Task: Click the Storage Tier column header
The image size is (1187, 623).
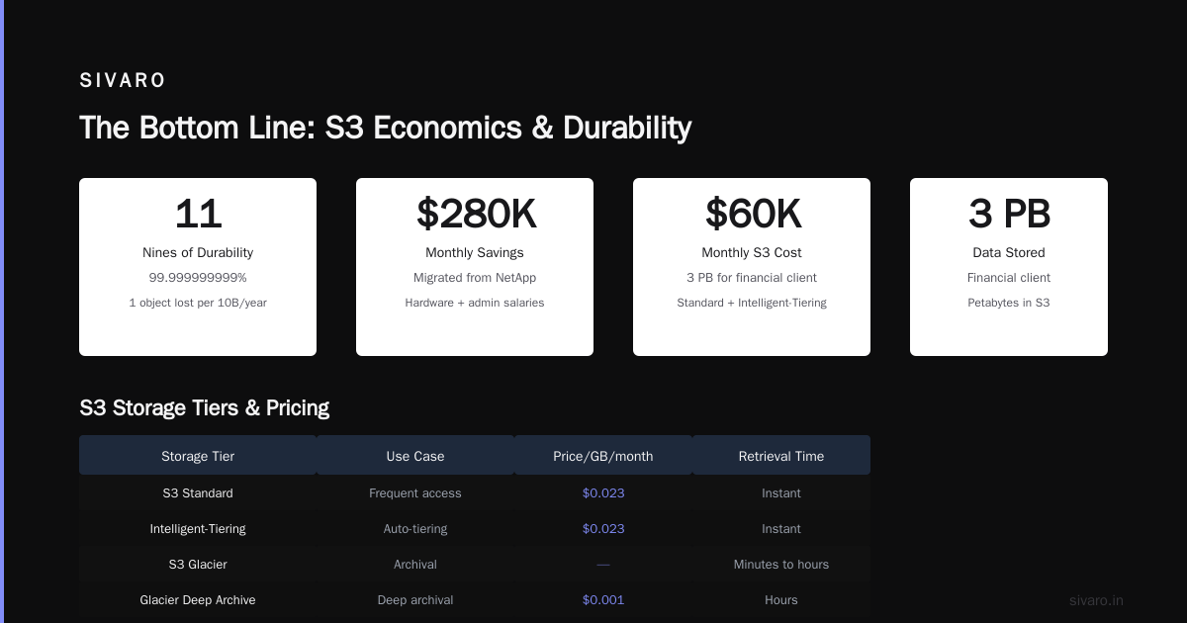Action: tap(198, 456)
